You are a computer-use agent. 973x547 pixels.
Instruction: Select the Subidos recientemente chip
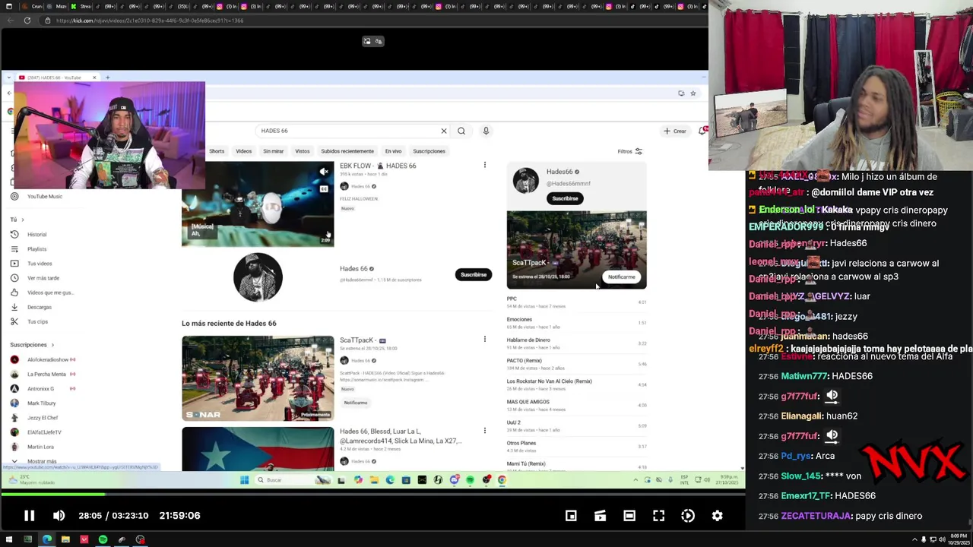(x=347, y=151)
